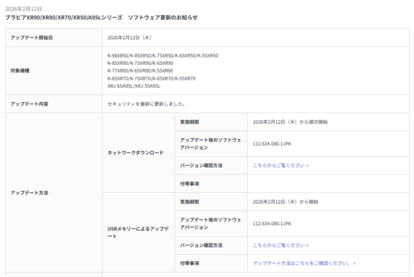This screenshot has width=414, height=277.
Task: Select USB date value ending から開始
Action: [286, 202]
